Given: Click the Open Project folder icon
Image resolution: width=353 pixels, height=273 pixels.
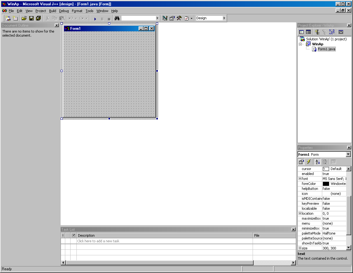Looking at the screenshot, I should point(24,18).
